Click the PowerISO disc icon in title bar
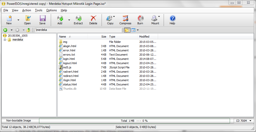The image size is (256, 132). point(3,4)
